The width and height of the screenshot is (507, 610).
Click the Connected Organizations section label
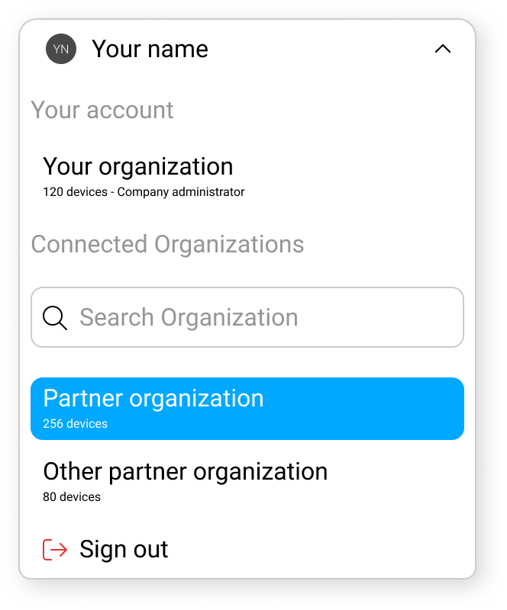[x=167, y=244]
